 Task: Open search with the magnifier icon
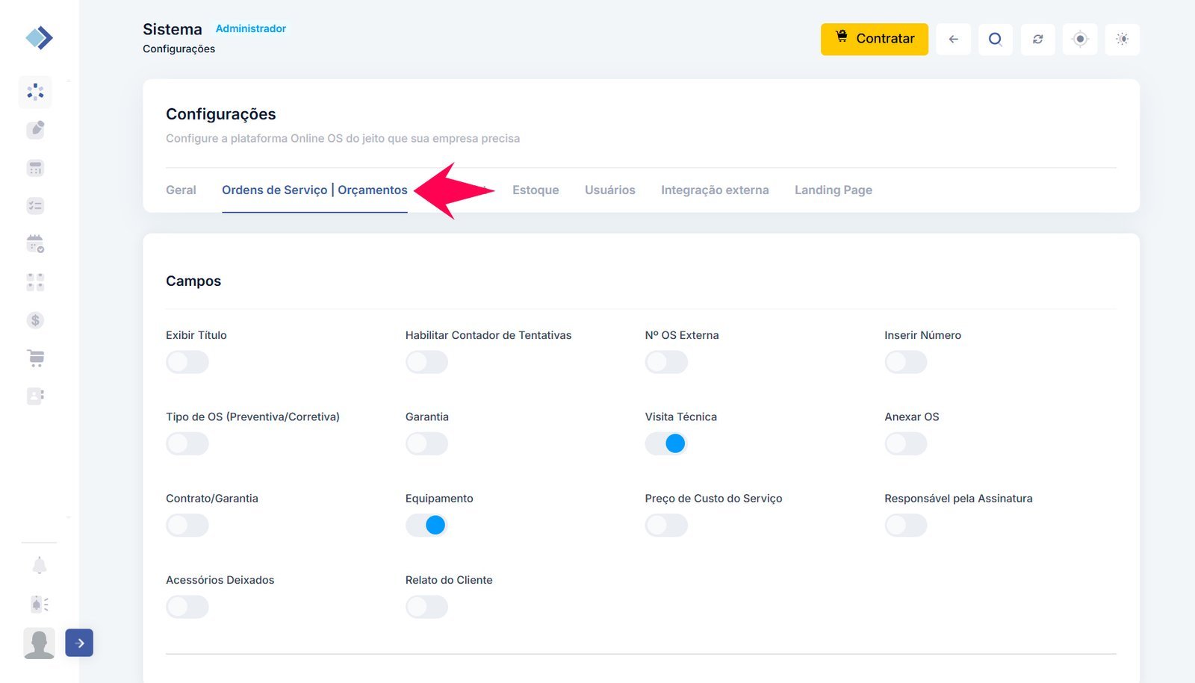click(x=995, y=39)
